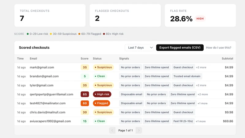Select email aviuscapers1992@gmail.com

pyautogui.click(x=50, y=121)
